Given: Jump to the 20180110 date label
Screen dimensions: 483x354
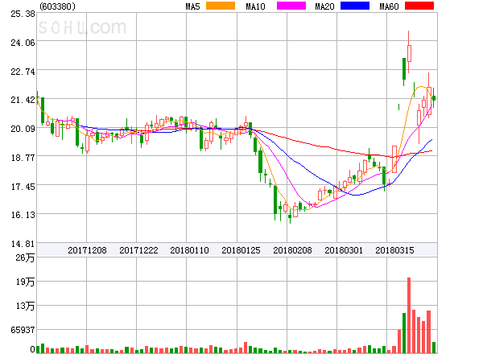Looking at the screenshot, I should pos(189,250).
